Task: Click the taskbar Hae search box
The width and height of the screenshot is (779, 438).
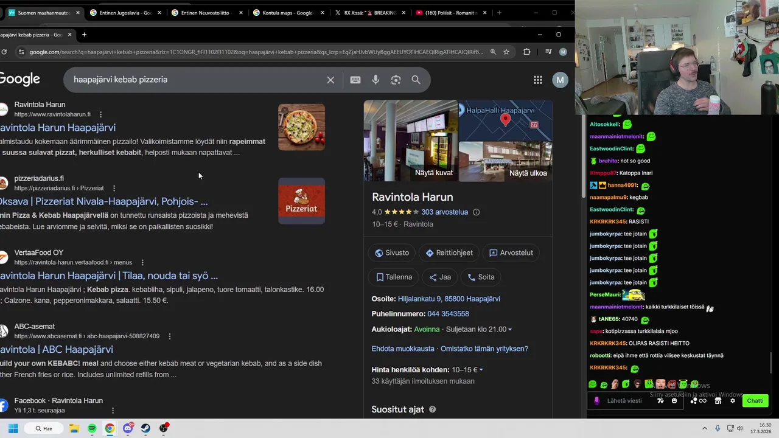Action: (43, 428)
